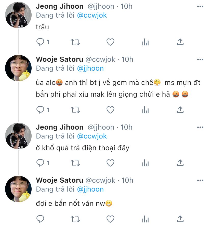211x226 pixels.
Task: View analytics for "đợi e bắn nốt" tweet
Action: [x=145, y=219]
